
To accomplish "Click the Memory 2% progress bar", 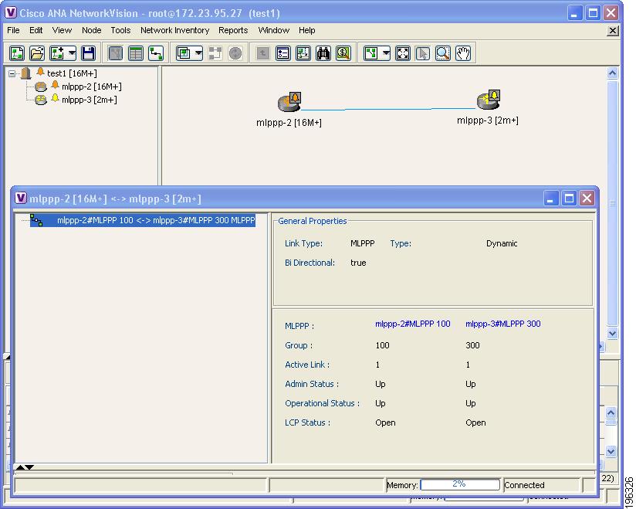I will pyautogui.click(x=459, y=484).
